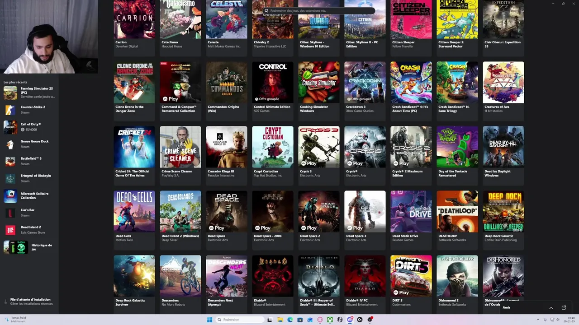Screen dimensions: 579x325
Task: Open Liar's Bar icon in sidebar
Action: tap(10, 213)
